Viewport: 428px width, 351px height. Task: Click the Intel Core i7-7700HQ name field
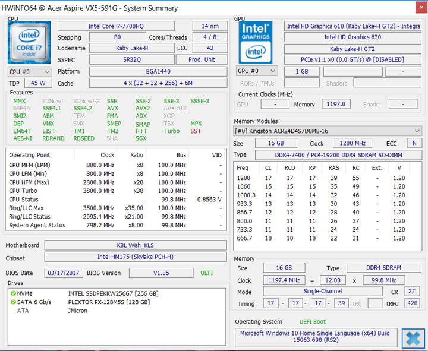(x=116, y=26)
